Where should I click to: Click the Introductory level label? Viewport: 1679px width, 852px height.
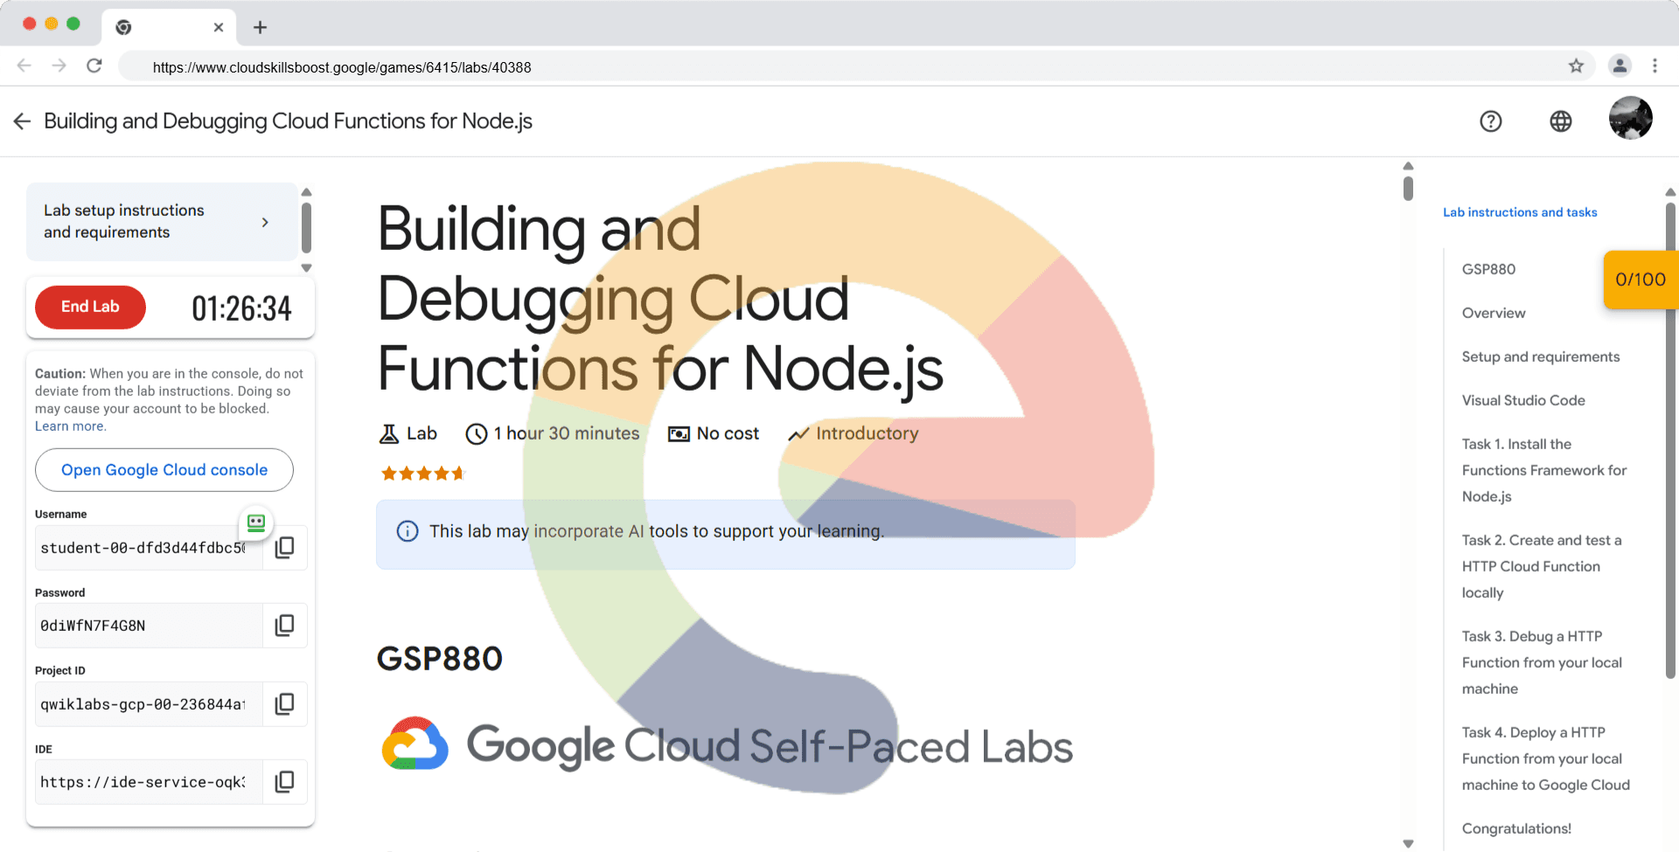pos(867,433)
